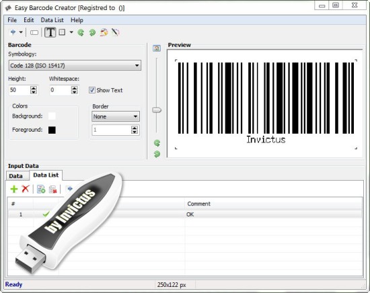Image resolution: width=370 pixels, height=293 pixels.
Task: Select the OK comment cell in row 1
Action: click(274, 214)
